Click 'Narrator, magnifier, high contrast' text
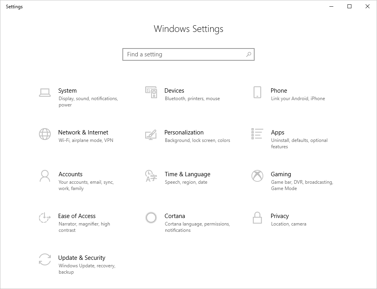377x289 pixels. pos(84,227)
